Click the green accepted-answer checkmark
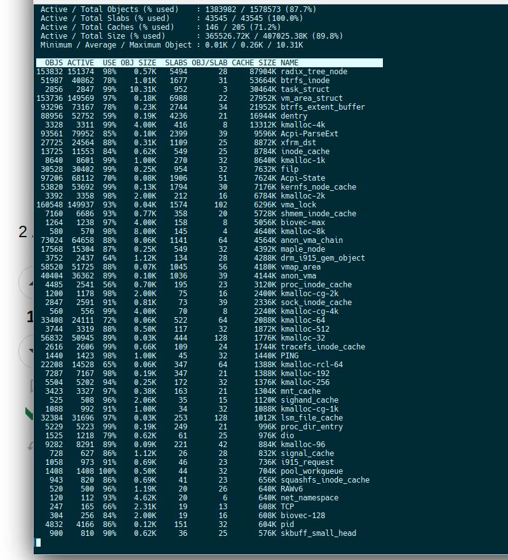 [x=29, y=415]
